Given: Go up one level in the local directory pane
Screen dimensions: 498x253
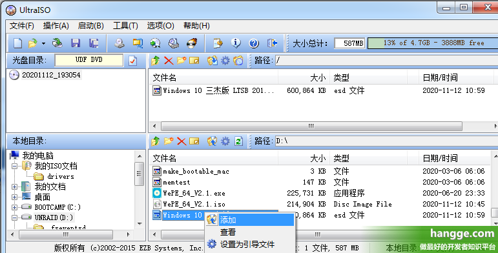Looking at the screenshot, I should (x=155, y=141).
